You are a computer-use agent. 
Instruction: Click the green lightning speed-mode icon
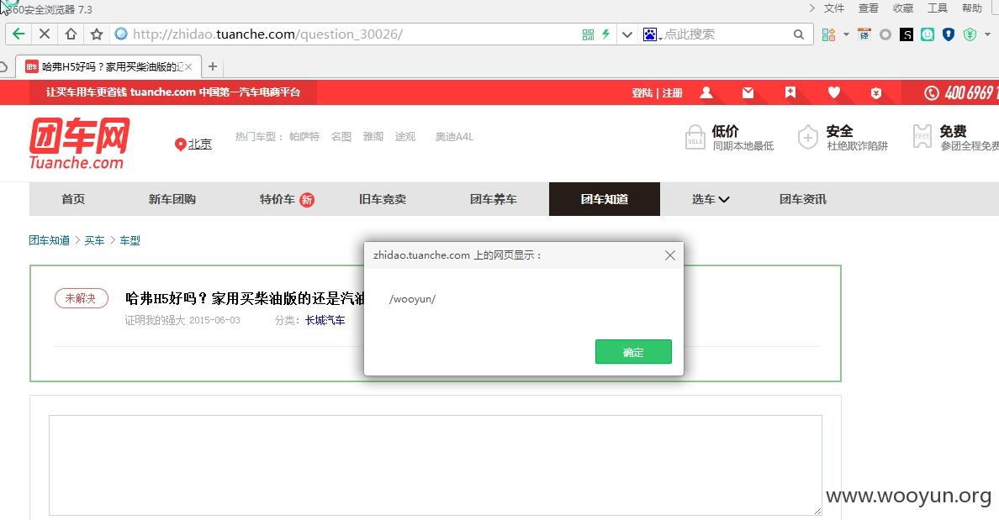[605, 34]
